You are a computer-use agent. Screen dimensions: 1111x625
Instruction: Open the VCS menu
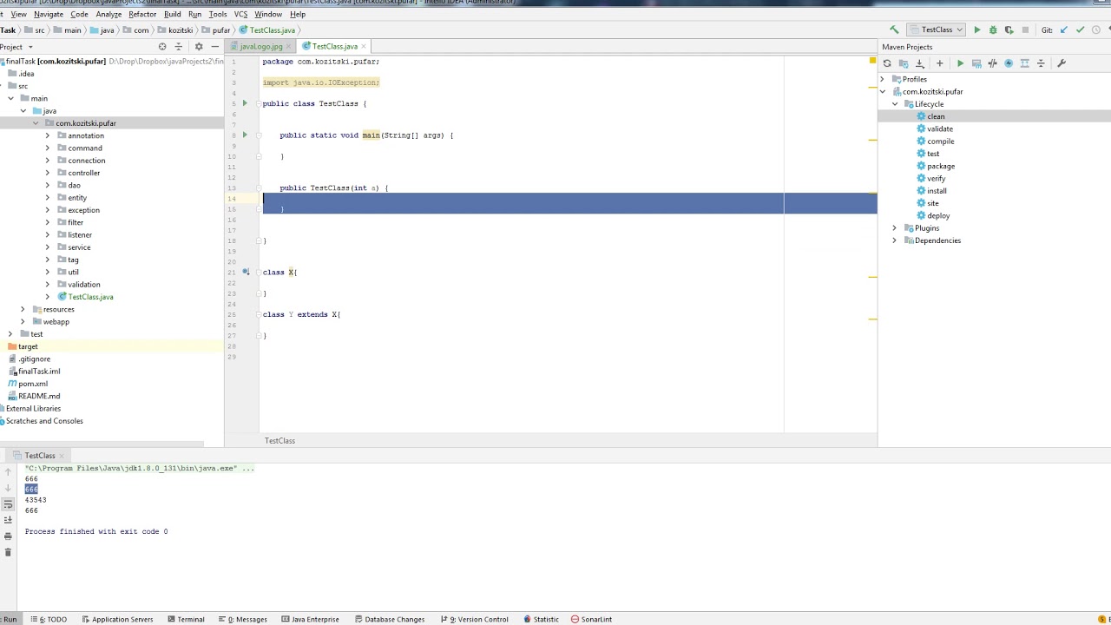pyautogui.click(x=240, y=14)
